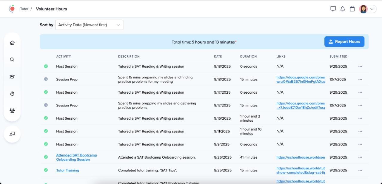Viewport: 382px width, 184px height.
Task: Click the graduation cap sidebar icon
Action: [x=12, y=77]
